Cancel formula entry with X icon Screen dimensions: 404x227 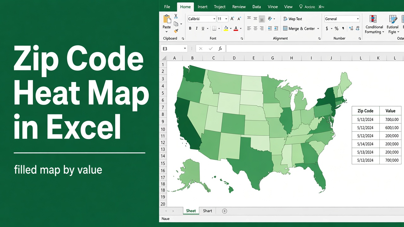tap(201, 49)
